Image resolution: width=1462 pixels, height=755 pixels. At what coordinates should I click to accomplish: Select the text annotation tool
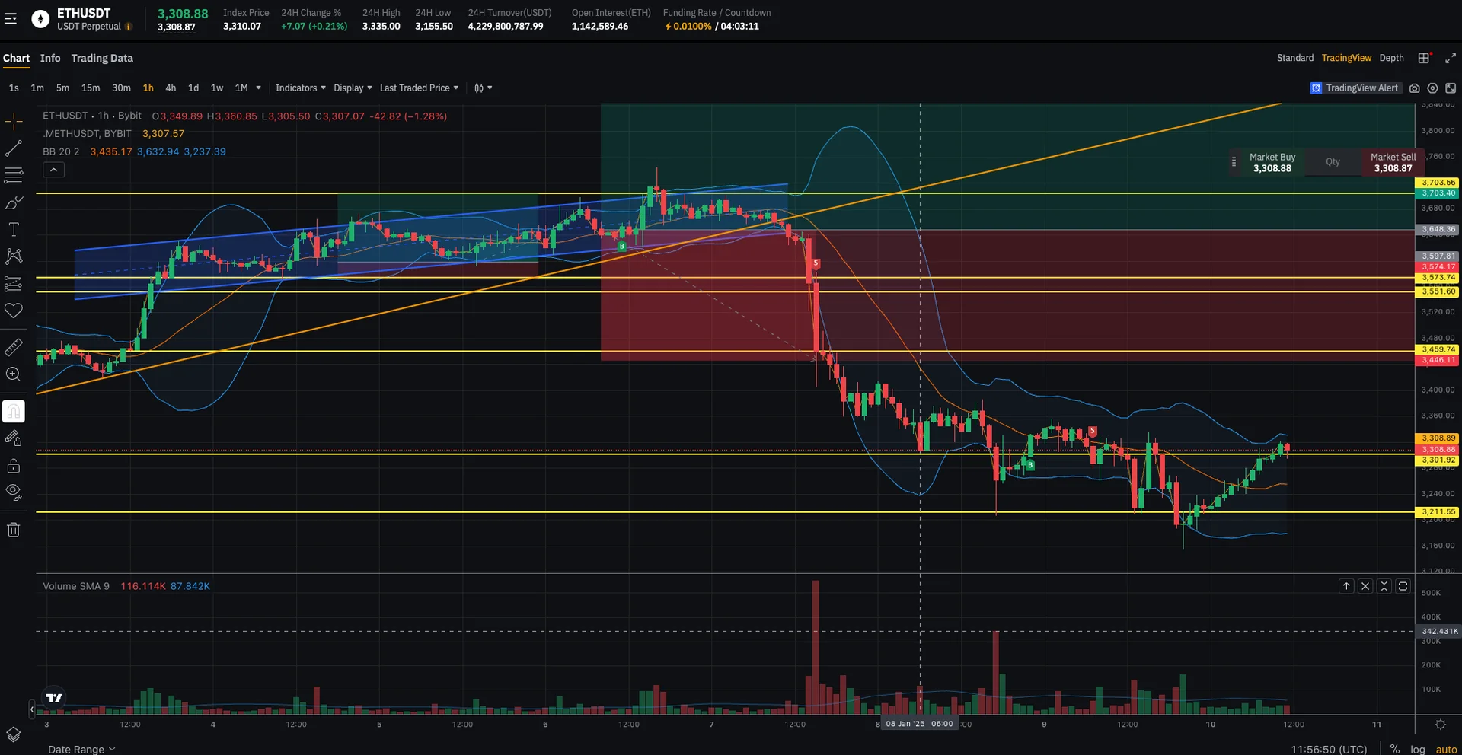click(x=14, y=230)
